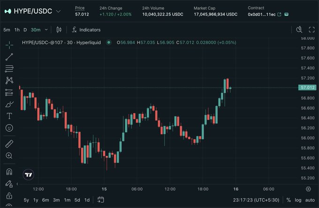Switch to the 5m timeframe

tap(7, 30)
